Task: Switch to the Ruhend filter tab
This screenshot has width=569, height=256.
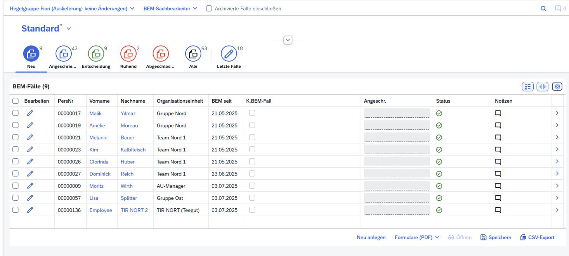Action: pos(128,58)
